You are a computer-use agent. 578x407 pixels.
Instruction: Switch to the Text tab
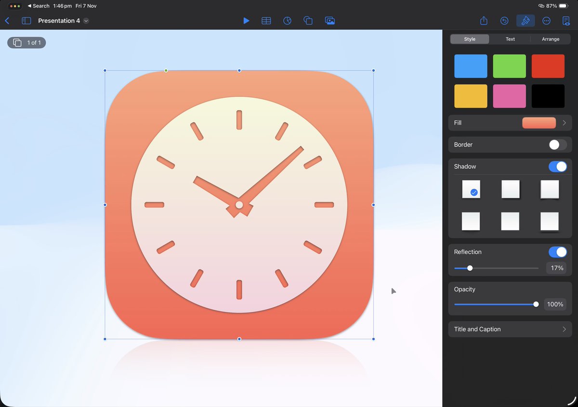tap(510, 39)
